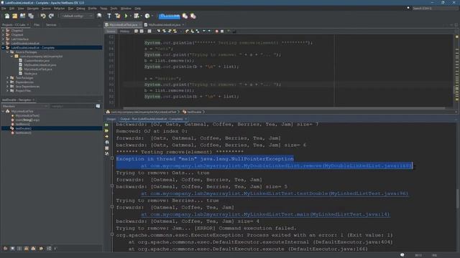Switch to the Services panel tab

click(51, 25)
